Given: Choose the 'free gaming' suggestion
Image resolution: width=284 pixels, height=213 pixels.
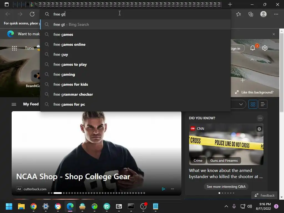Looking at the screenshot, I should [135, 74].
